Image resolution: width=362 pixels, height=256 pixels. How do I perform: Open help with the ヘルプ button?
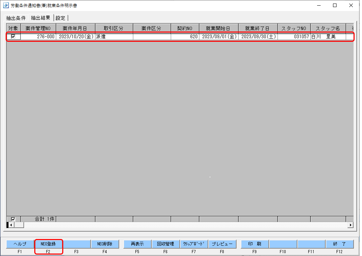20,244
